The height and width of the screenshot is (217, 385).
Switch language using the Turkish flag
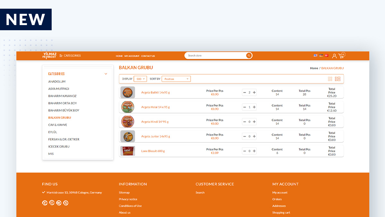point(326,56)
